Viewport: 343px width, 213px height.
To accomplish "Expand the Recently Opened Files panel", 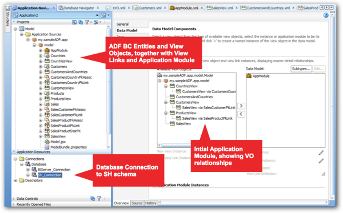I will (14, 204).
